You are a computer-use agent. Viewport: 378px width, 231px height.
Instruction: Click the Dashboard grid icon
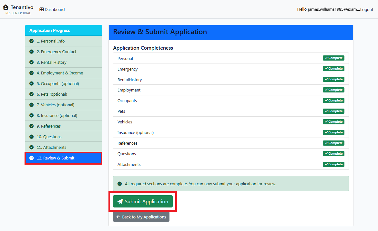click(42, 9)
